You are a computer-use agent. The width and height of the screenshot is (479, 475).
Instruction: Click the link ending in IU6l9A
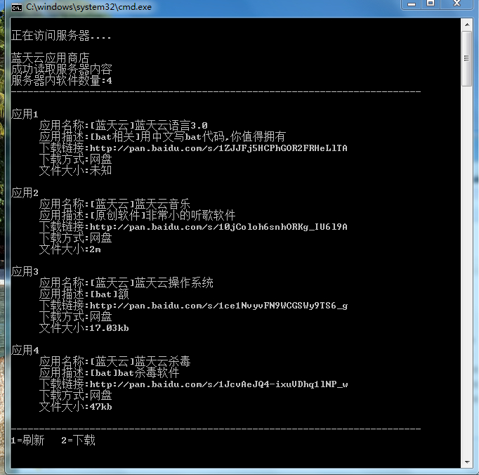point(218,227)
